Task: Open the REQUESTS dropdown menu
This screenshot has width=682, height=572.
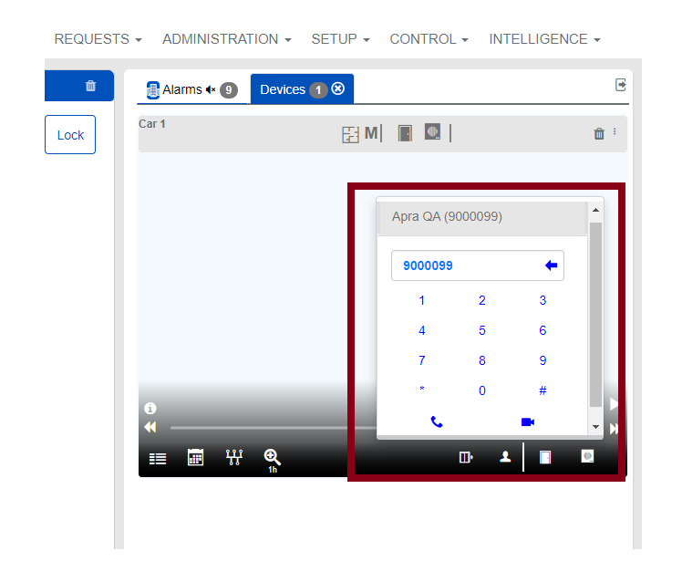Action: point(98,39)
